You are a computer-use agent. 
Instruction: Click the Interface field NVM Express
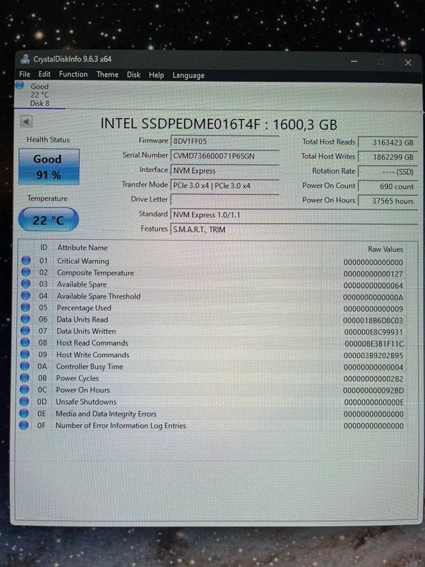pyautogui.click(x=225, y=171)
